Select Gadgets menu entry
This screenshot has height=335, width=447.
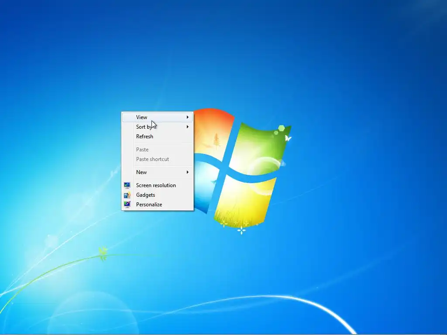point(157,195)
